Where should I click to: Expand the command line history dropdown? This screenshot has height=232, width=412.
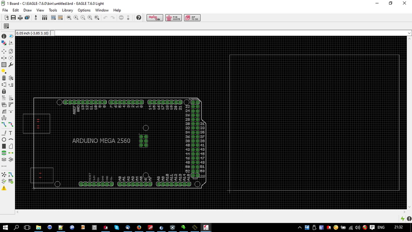click(409, 33)
